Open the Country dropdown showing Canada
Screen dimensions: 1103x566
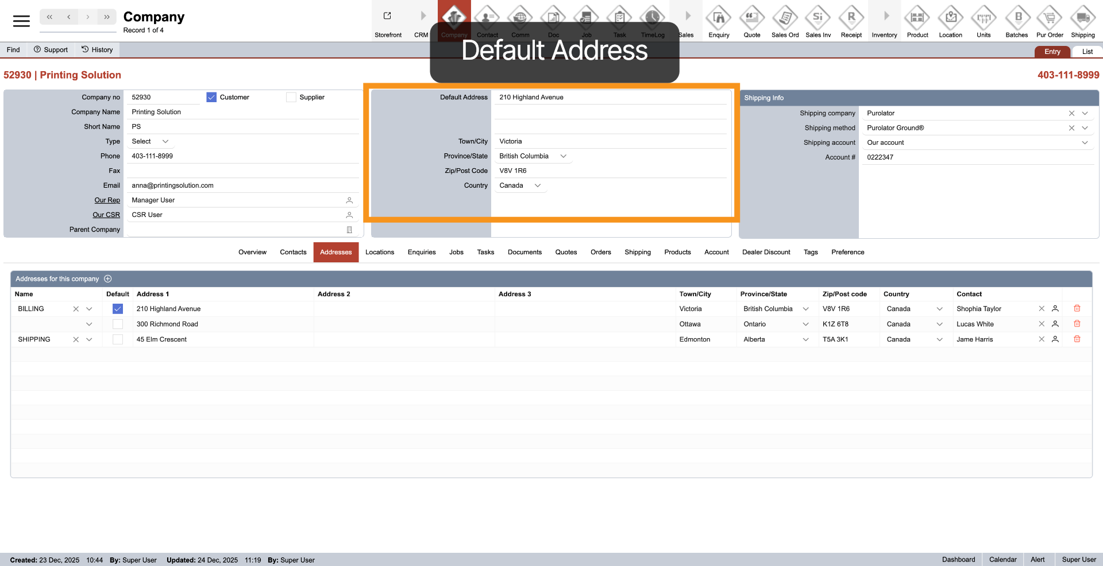click(x=538, y=185)
